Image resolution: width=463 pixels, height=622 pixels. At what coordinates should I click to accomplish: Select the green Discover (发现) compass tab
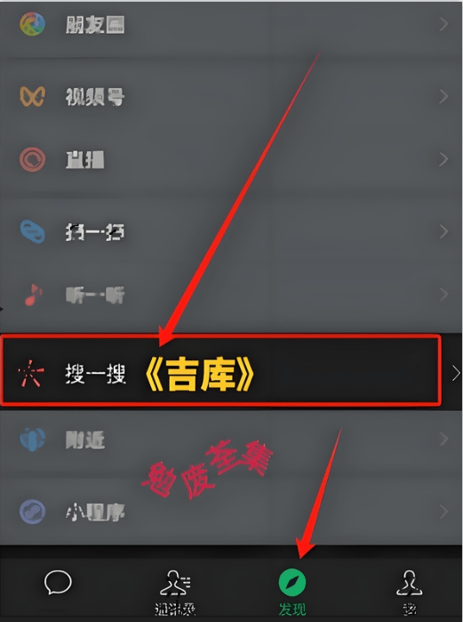[292, 593]
